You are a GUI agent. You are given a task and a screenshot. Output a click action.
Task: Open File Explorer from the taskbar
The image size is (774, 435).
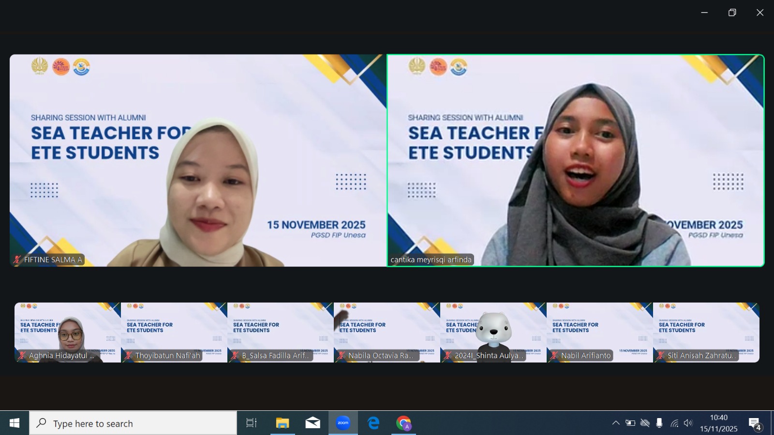coord(283,423)
